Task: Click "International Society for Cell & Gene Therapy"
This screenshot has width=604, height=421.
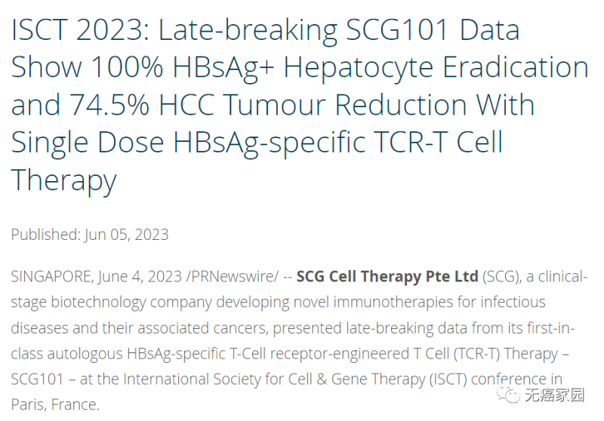Action: point(274,380)
